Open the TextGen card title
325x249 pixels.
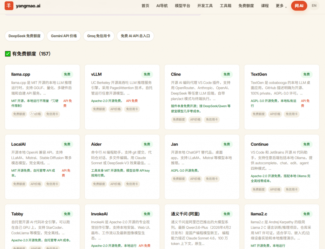click(x=259, y=74)
